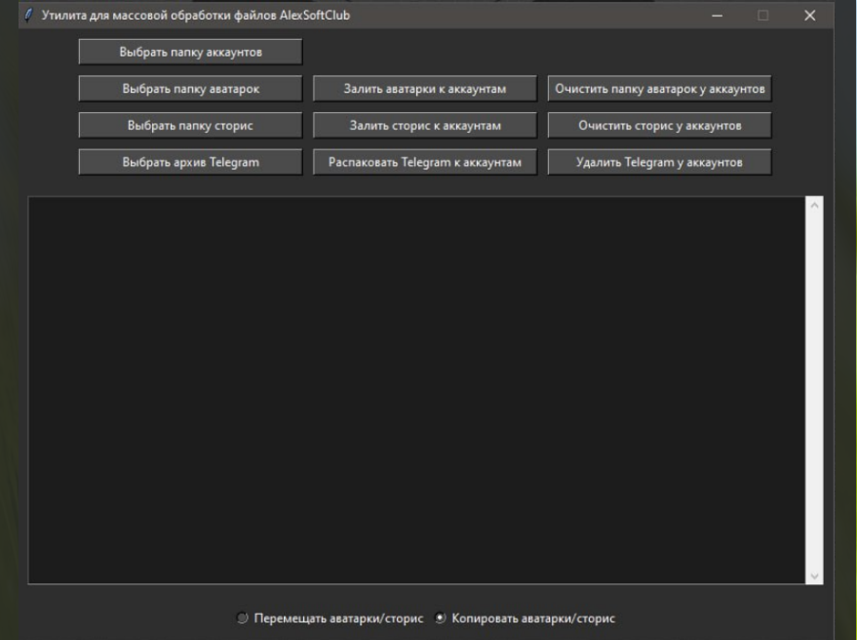
Task: Clear stories with 'Очистить сторис у аккаунтов'
Action: [660, 125]
